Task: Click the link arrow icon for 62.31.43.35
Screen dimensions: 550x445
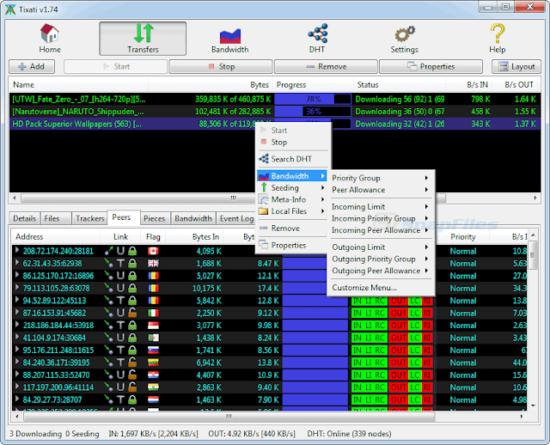Action: point(109,263)
